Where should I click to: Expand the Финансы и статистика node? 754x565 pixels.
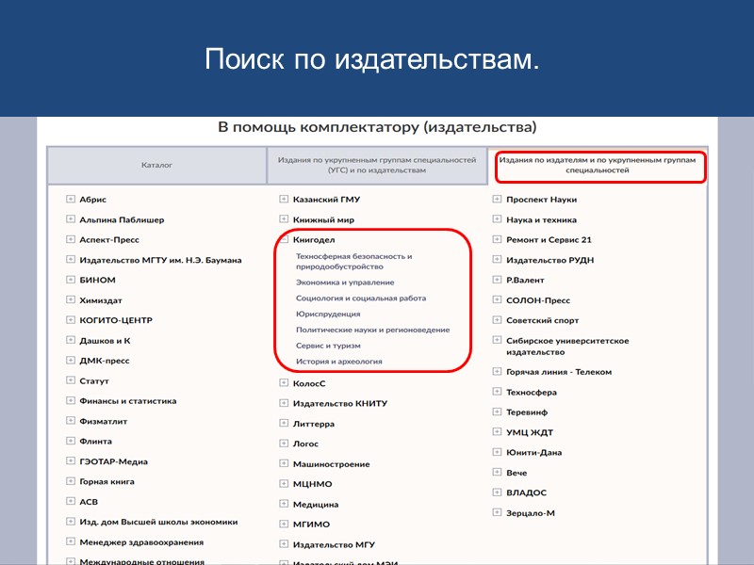point(71,401)
